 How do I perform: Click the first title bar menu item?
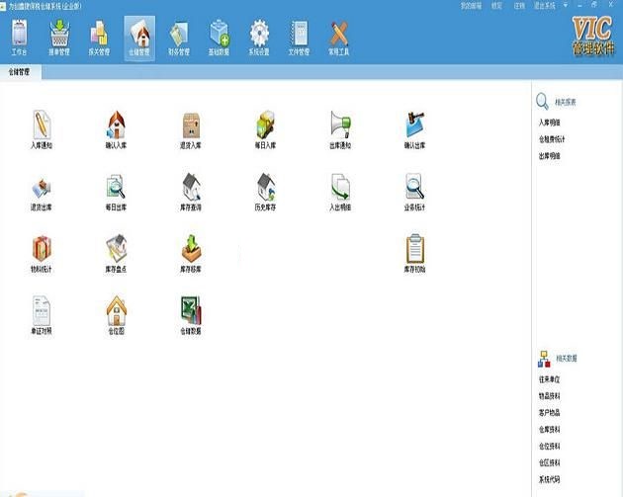[x=472, y=6]
